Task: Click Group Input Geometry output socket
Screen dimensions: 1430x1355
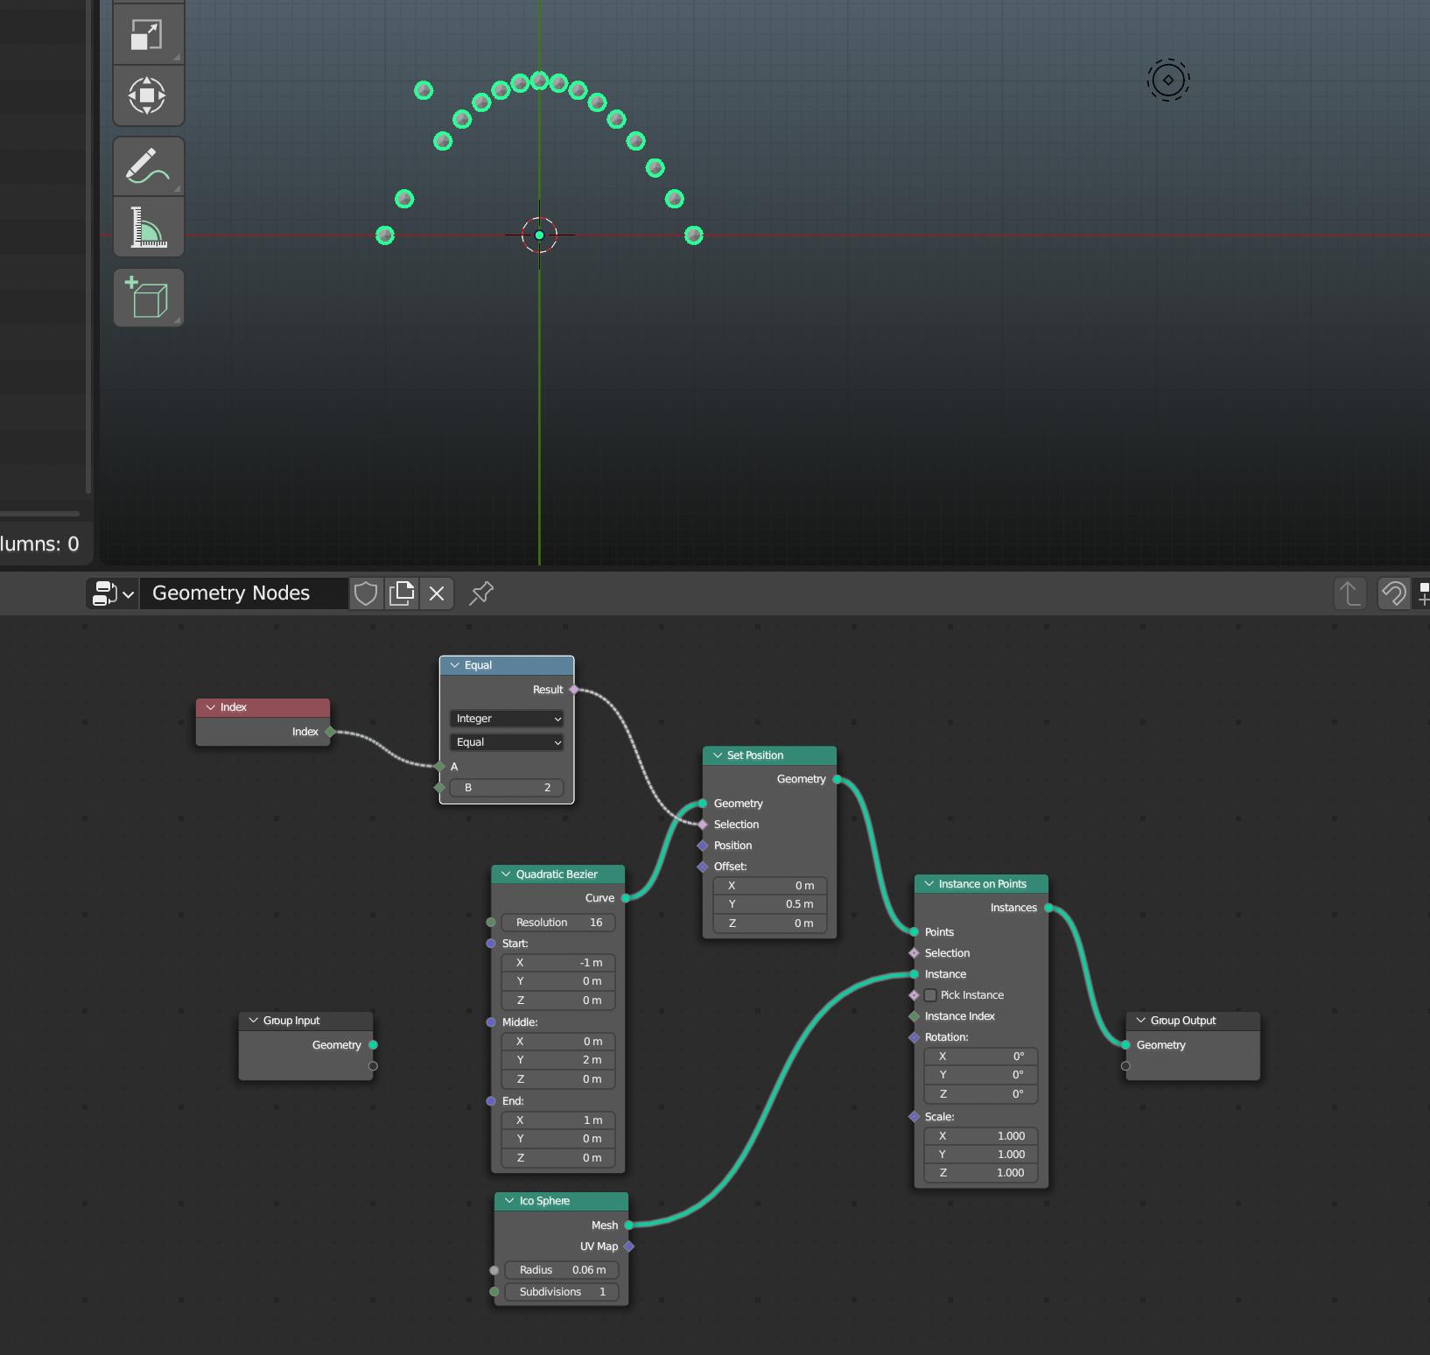Action: point(373,1045)
